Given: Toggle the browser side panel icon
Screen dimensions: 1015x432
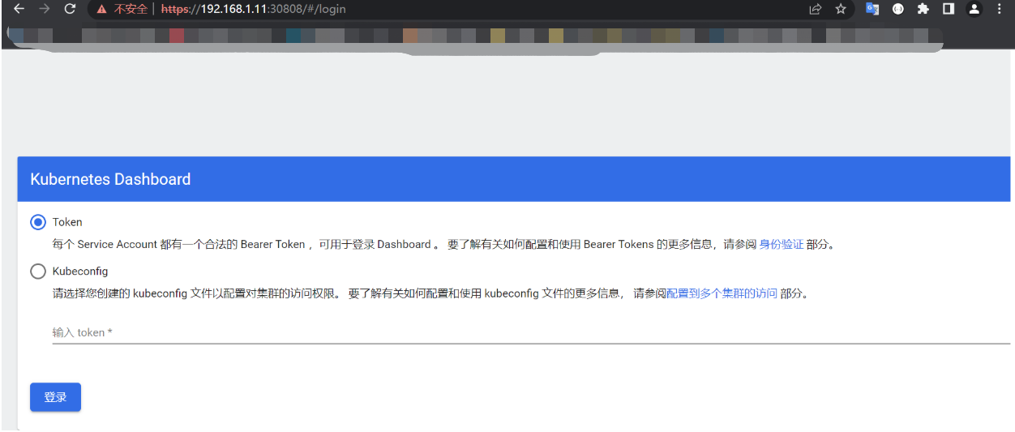Looking at the screenshot, I should pyautogui.click(x=949, y=10).
